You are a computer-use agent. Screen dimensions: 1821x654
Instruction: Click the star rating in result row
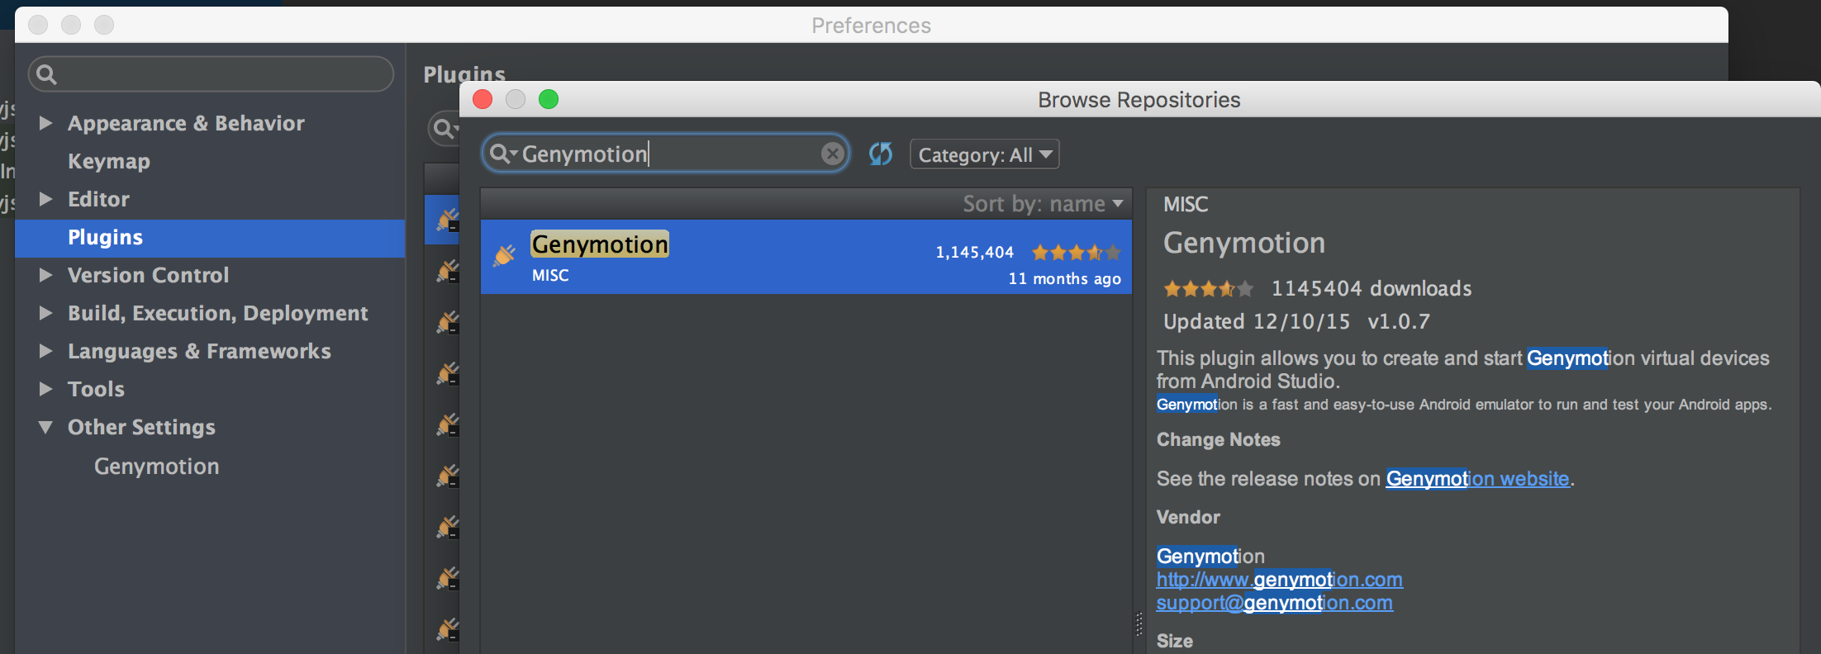coord(1076,253)
